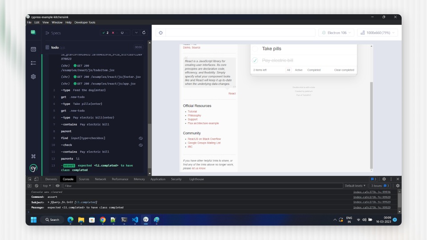Screen dimensions: 427x240
Task: Open the Specs page icon in sidebar
Action: (x=33, y=49)
